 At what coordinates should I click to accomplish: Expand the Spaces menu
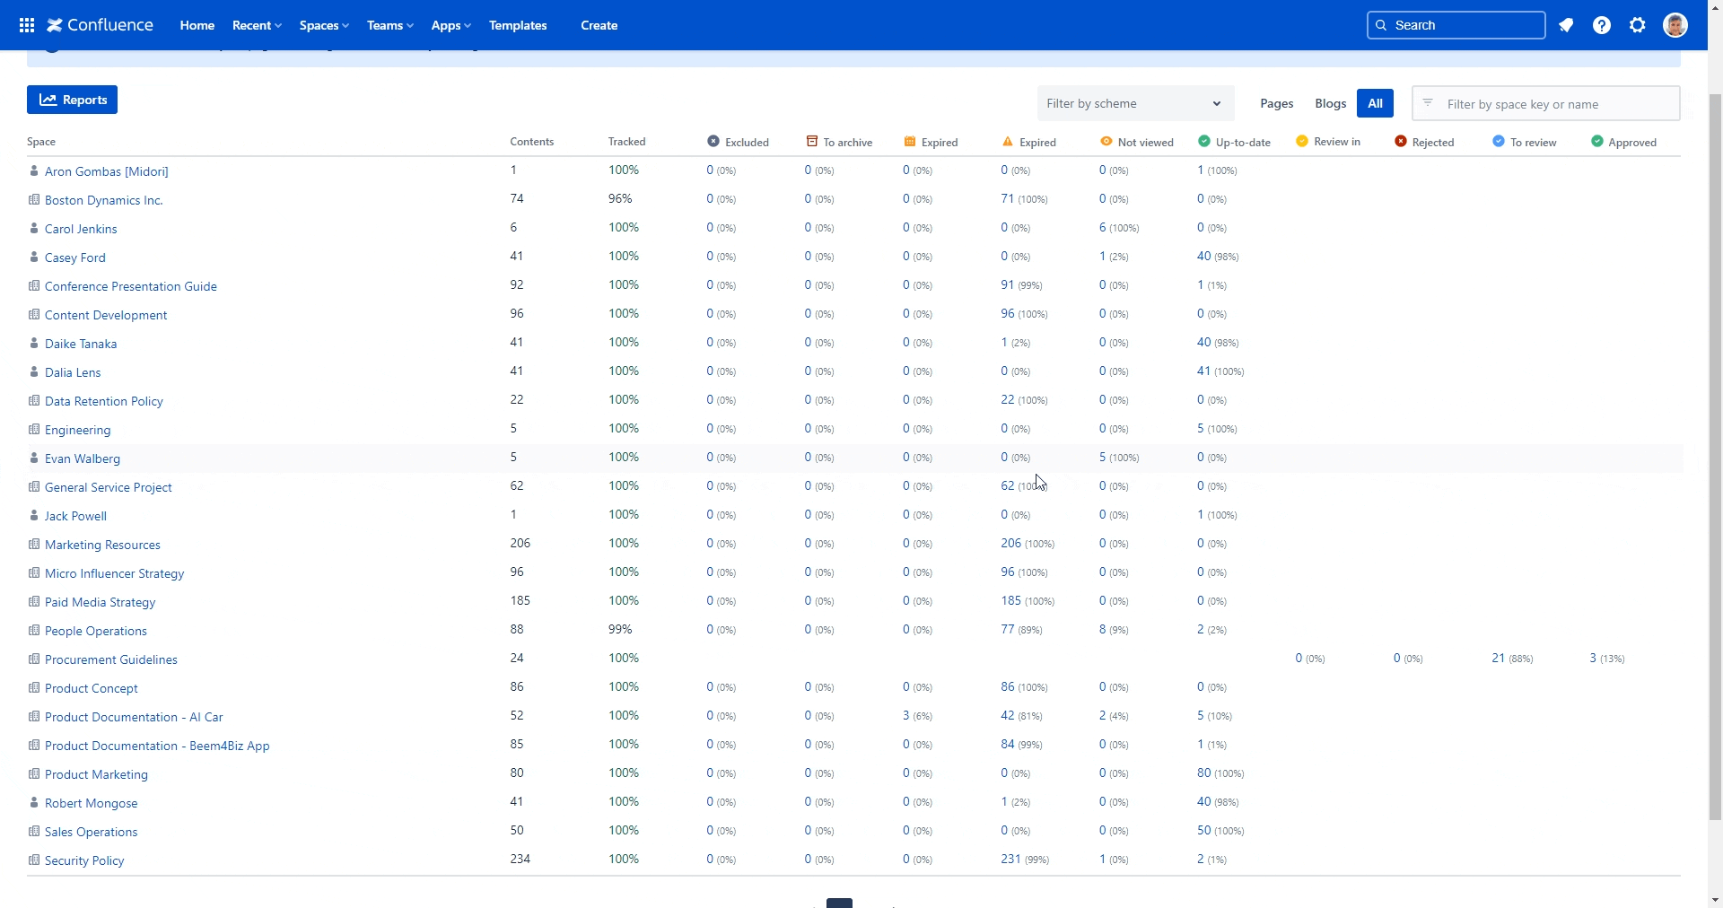[324, 25]
